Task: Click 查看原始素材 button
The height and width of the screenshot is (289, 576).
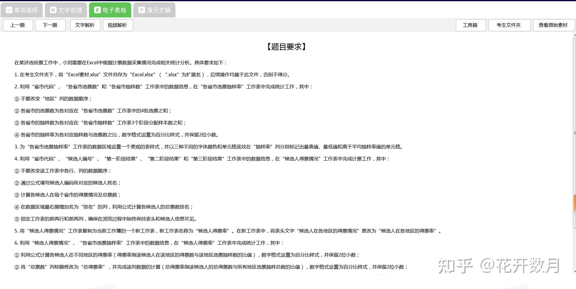Action: pyautogui.click(x=554, y=25)
